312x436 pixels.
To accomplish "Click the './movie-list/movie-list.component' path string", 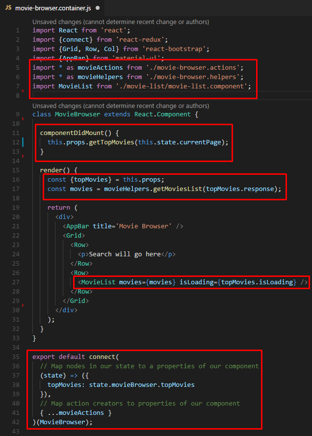I will coord(182,86).
